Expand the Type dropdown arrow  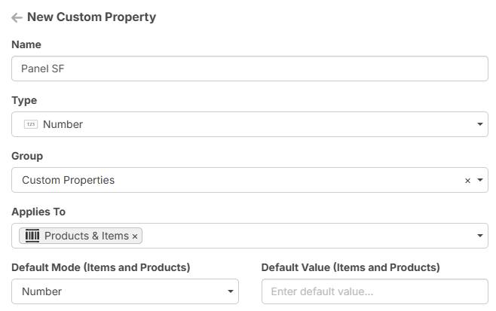pos(480,124)
